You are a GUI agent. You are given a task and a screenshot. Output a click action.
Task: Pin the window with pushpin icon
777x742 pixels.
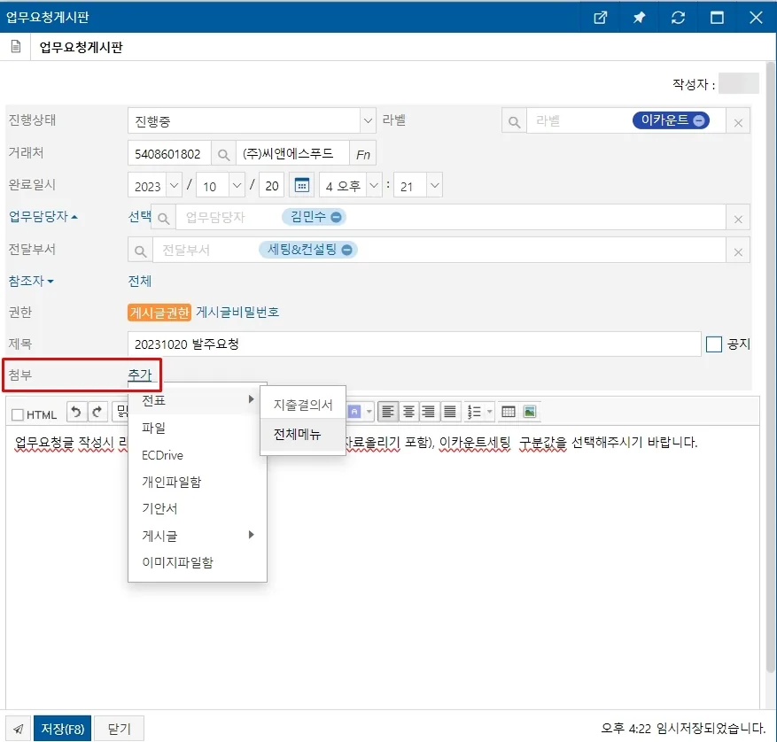[639, 18]
